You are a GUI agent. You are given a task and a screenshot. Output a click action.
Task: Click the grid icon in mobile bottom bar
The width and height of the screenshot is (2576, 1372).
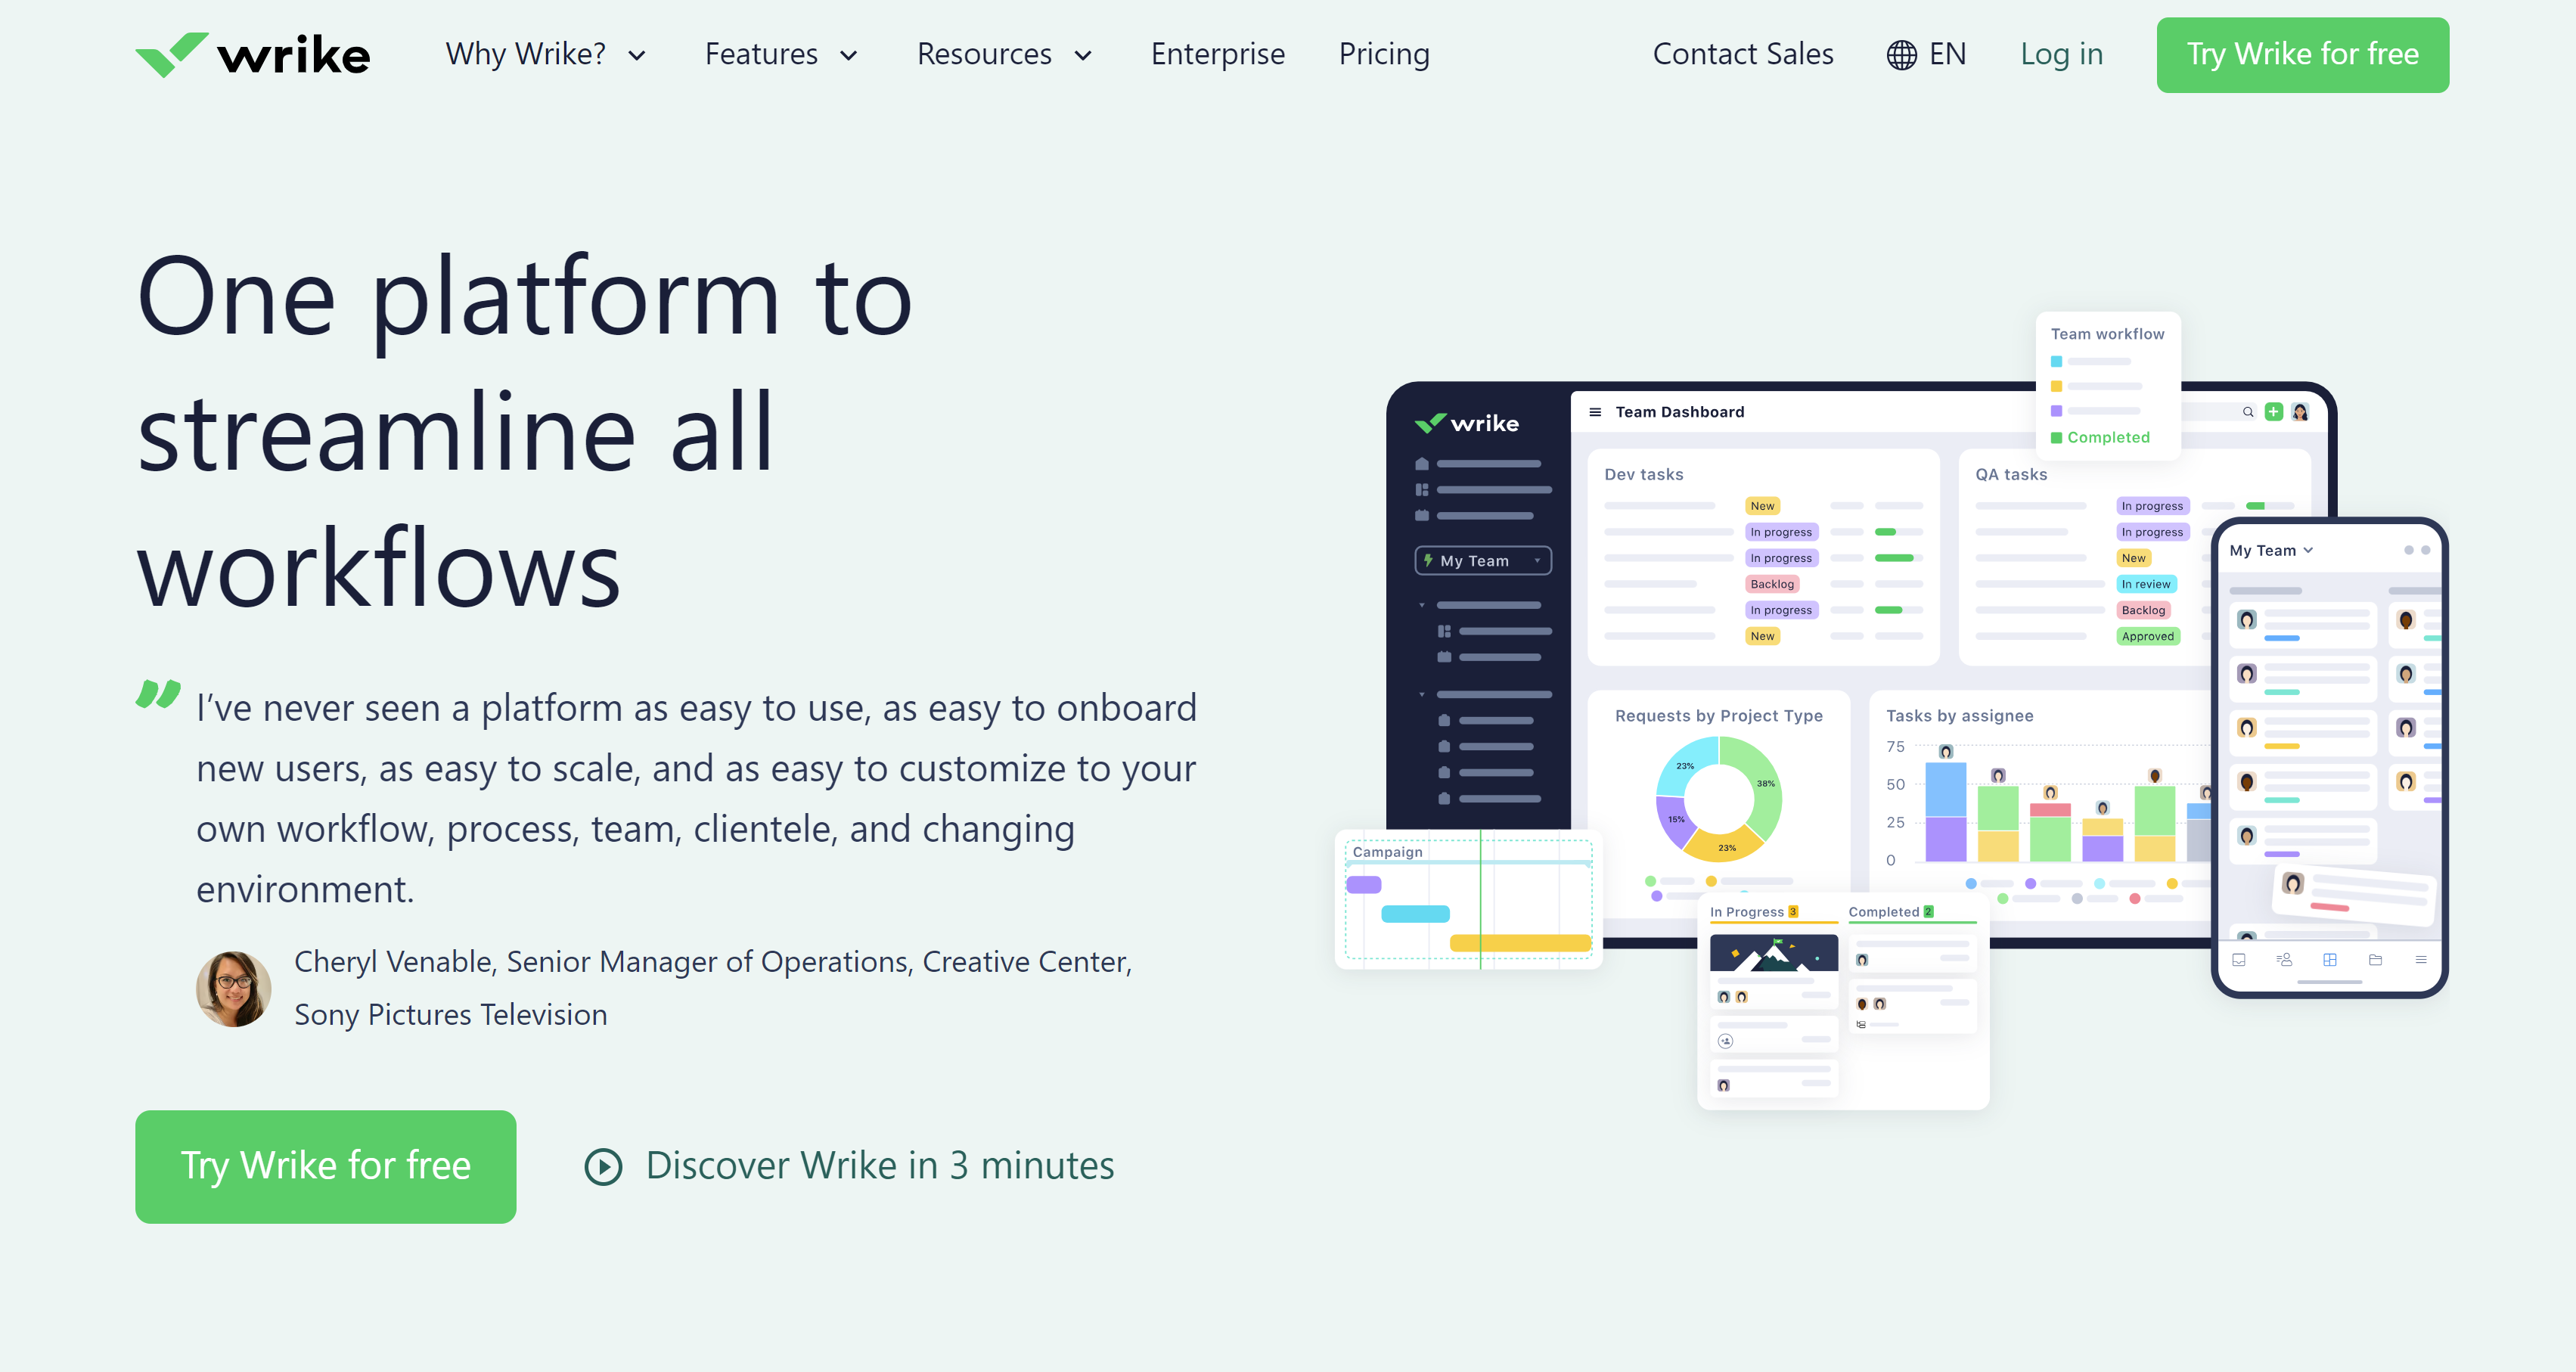pos(2330,960)
